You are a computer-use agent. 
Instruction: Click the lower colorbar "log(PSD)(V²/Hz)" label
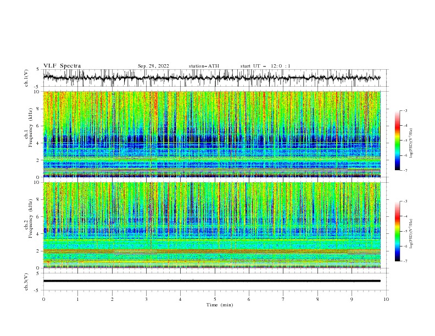point(411,233)
